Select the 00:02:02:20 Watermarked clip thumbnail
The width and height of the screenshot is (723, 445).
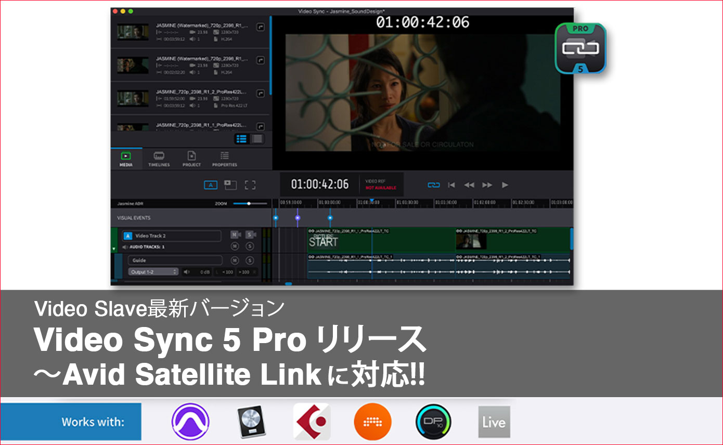pyautogui.click(x=133, y=65)
